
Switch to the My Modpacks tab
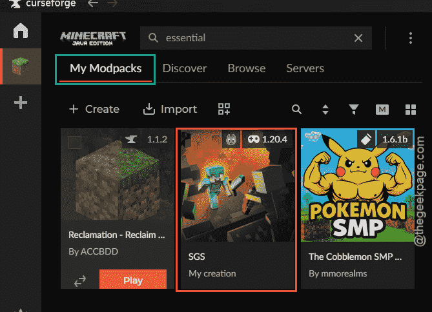coord(105,68)
